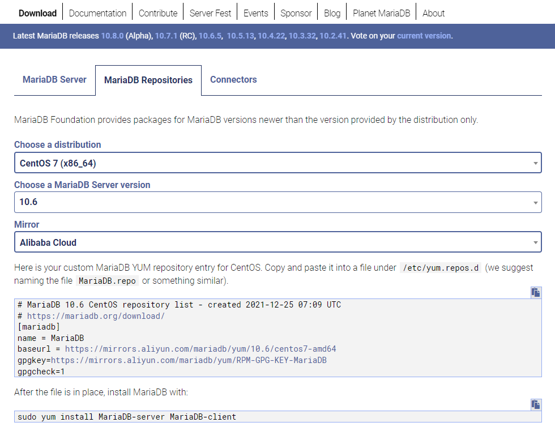Click the MariaDB.repo file name text
The width and height of the screenshot is (555, 431).
(107, 281)
